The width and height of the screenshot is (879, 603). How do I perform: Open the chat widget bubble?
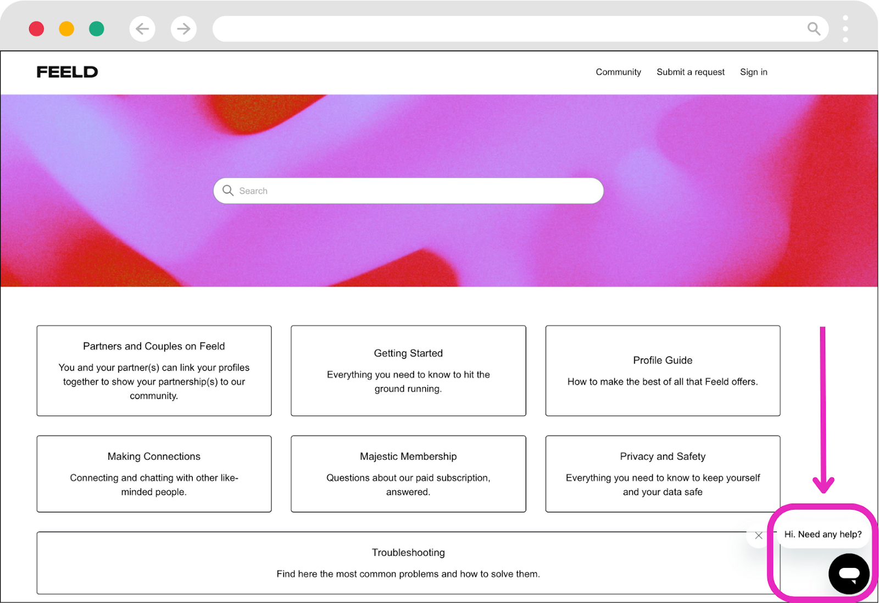click(849, 574)
